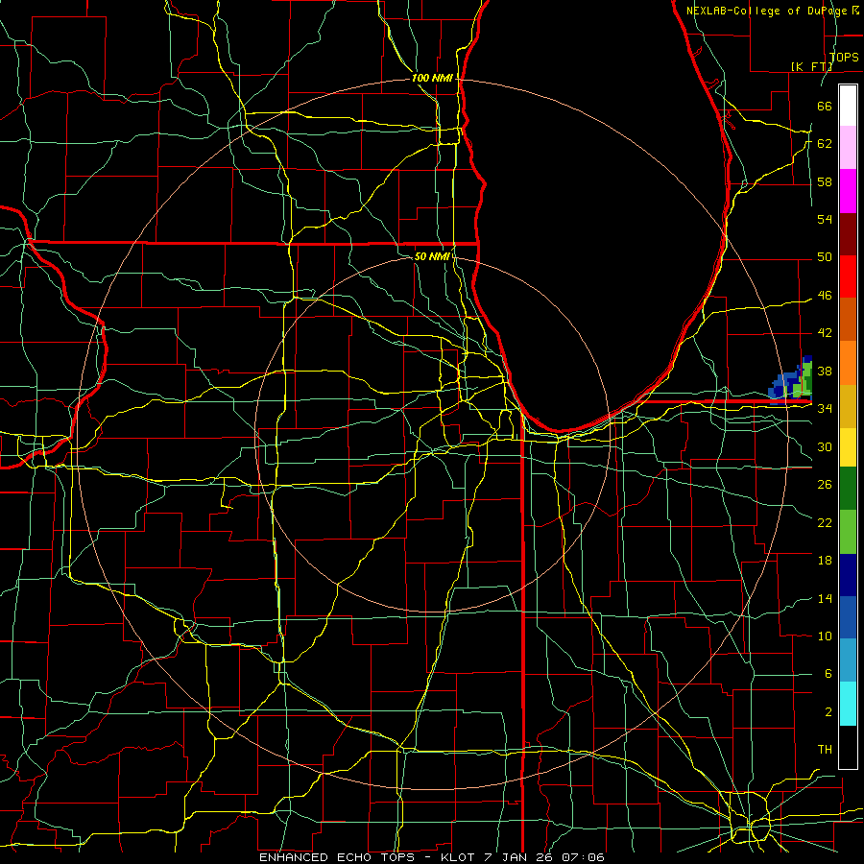Image resolution: width=864 pixels, height=864 pixels.
Task: Click the '62' legend value
Action: point(825,143)
